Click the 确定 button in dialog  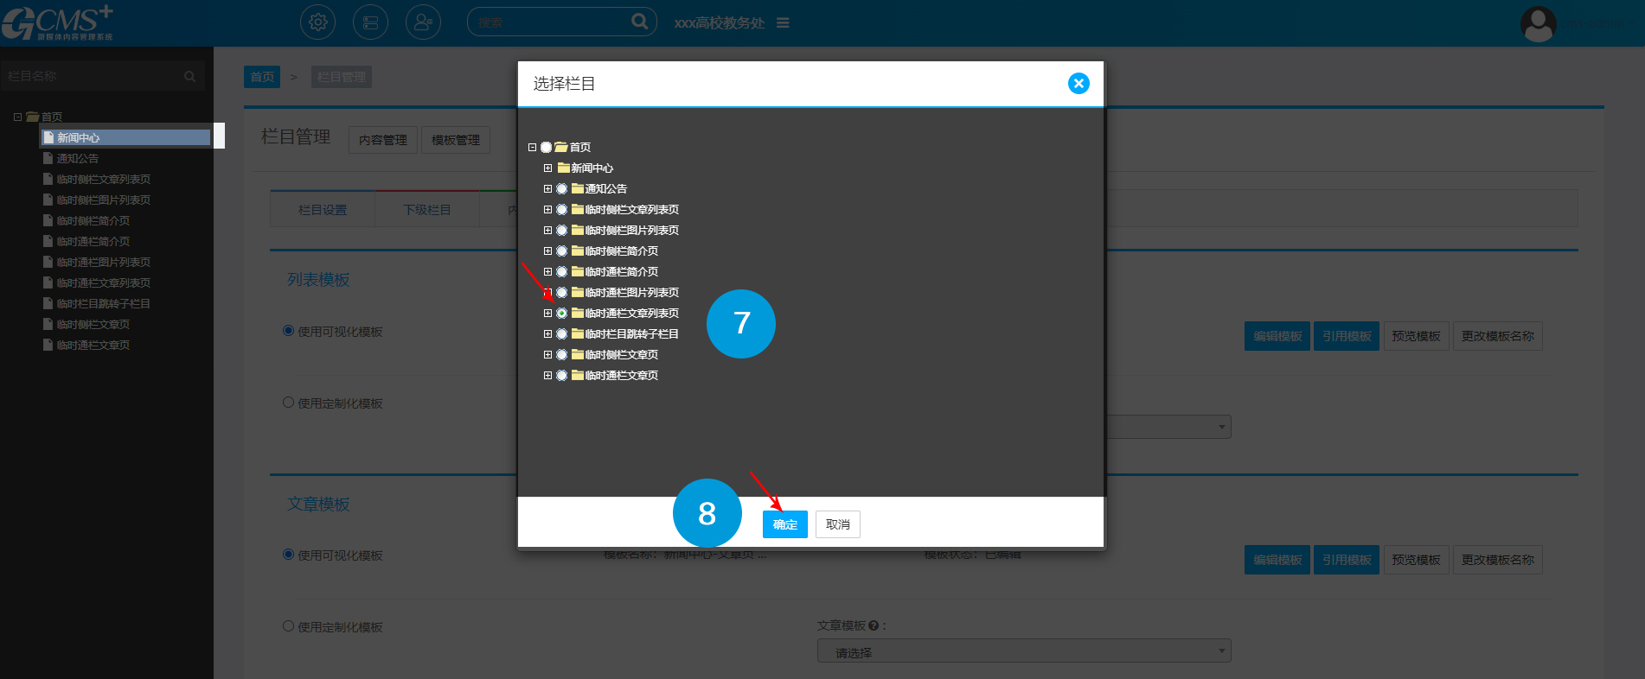(x=784, y=524)
